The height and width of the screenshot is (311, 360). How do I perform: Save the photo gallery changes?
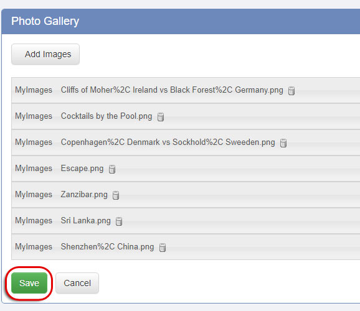[29, 283]
